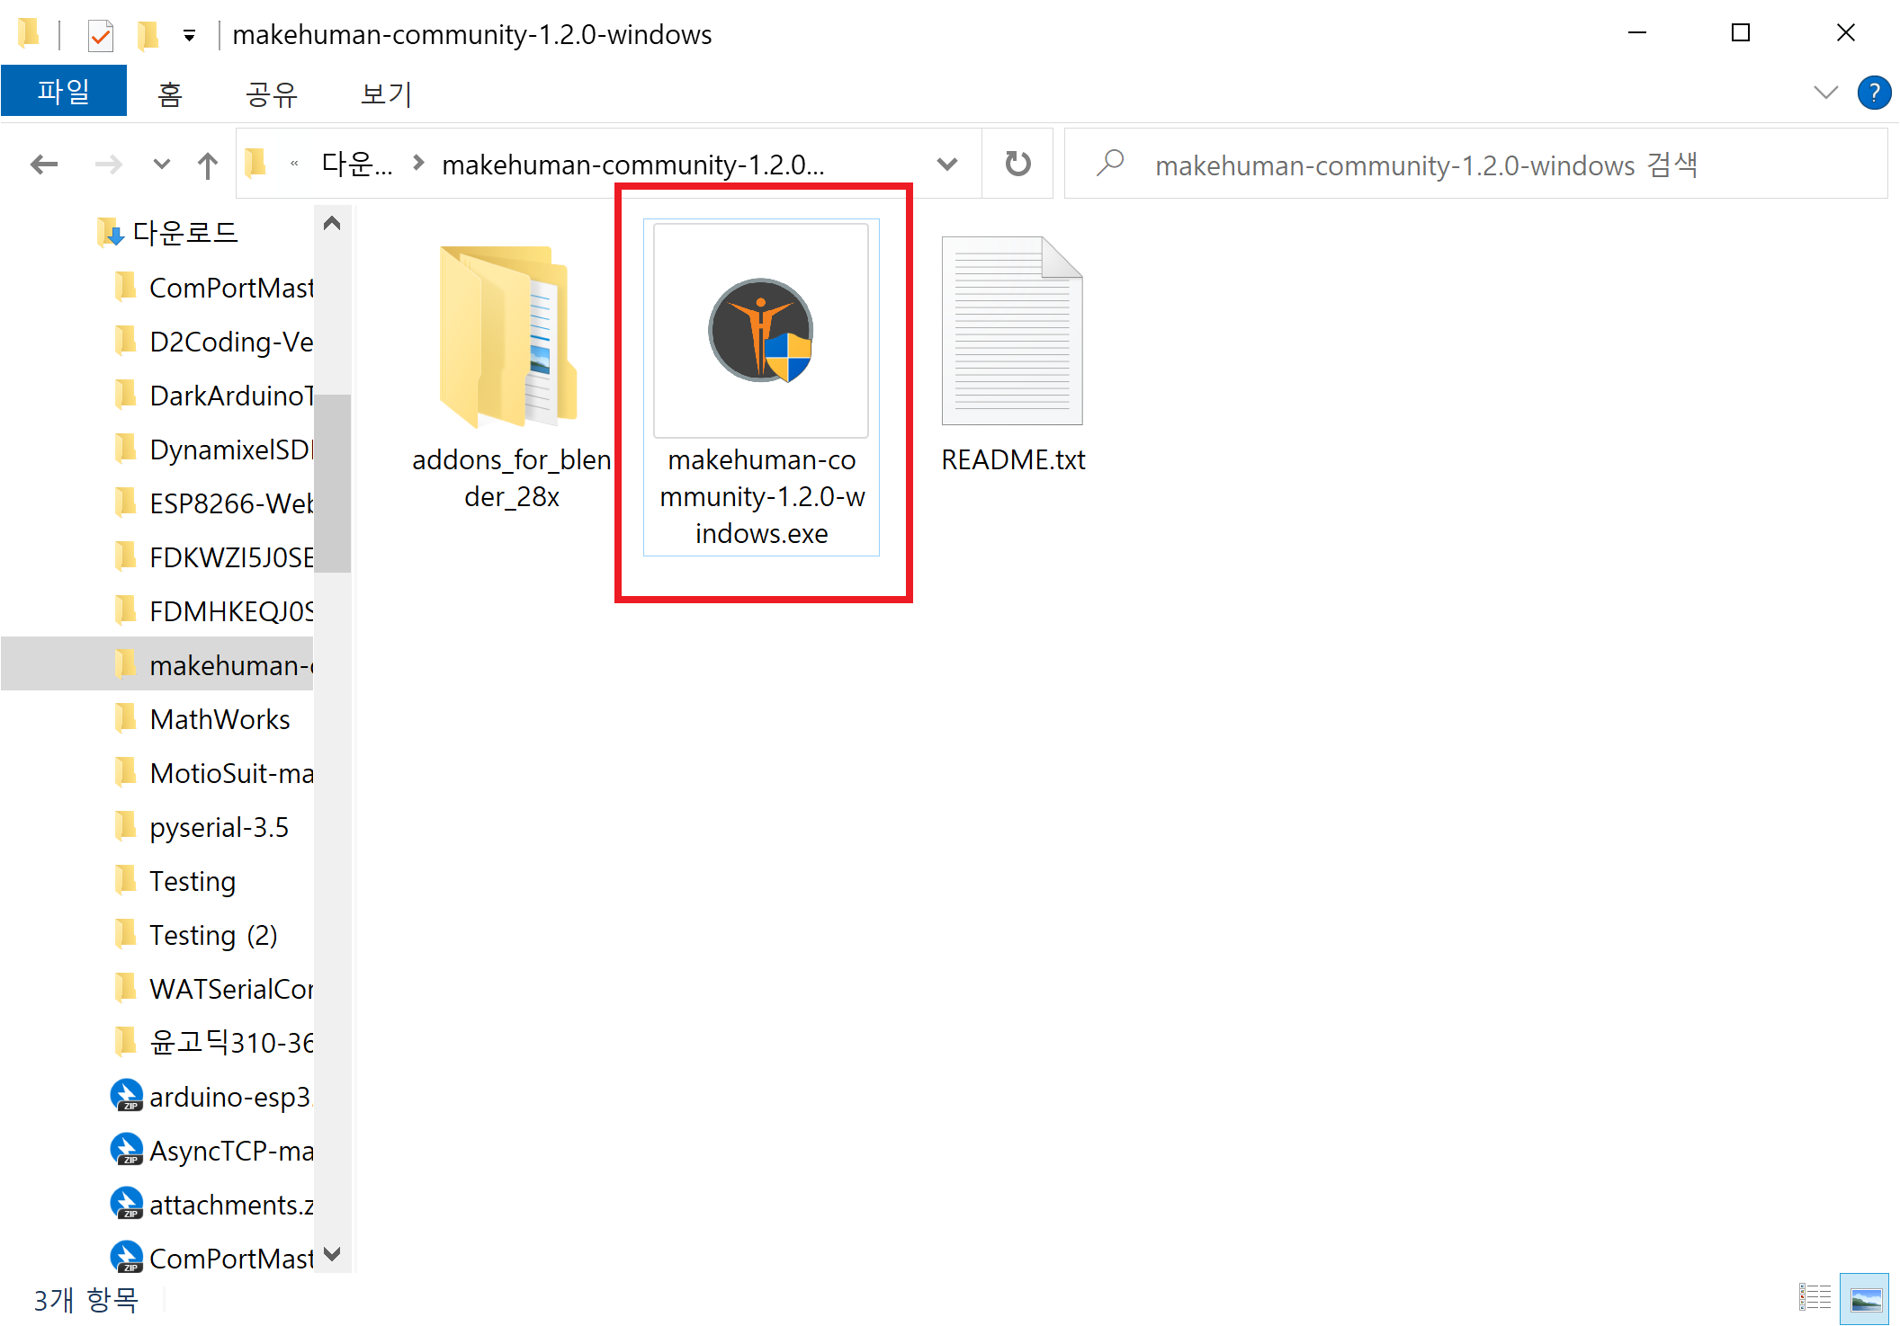Select the MathWorks folder in the navigation pane

click(220, 719)
